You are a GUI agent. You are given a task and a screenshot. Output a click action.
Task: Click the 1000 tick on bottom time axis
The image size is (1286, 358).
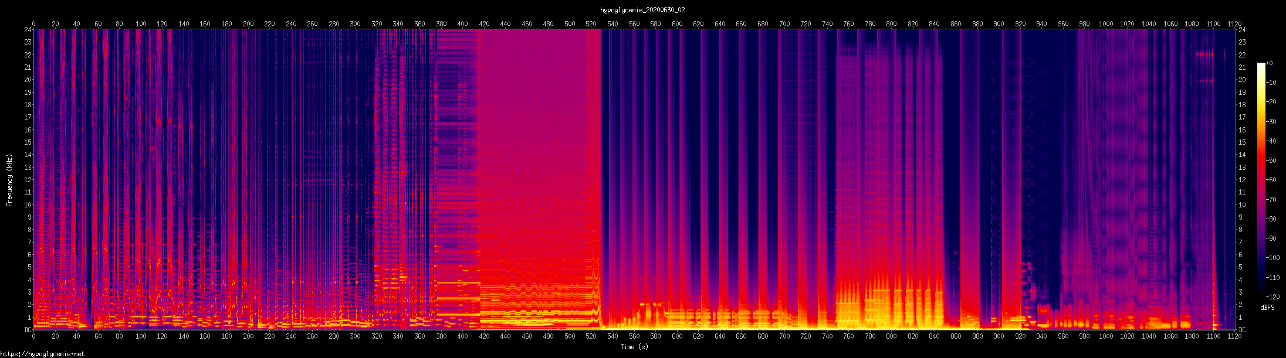(x=1105, y=336)
